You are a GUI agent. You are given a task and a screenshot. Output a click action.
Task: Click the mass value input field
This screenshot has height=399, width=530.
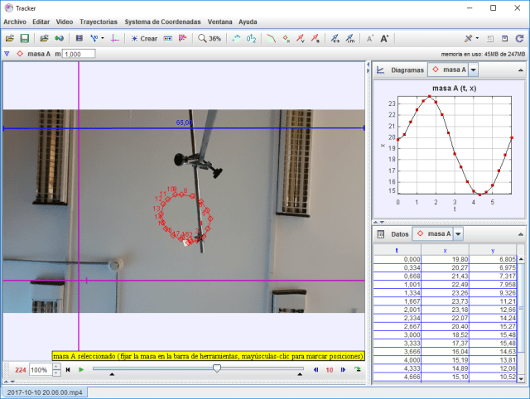(x=79, y=54)
